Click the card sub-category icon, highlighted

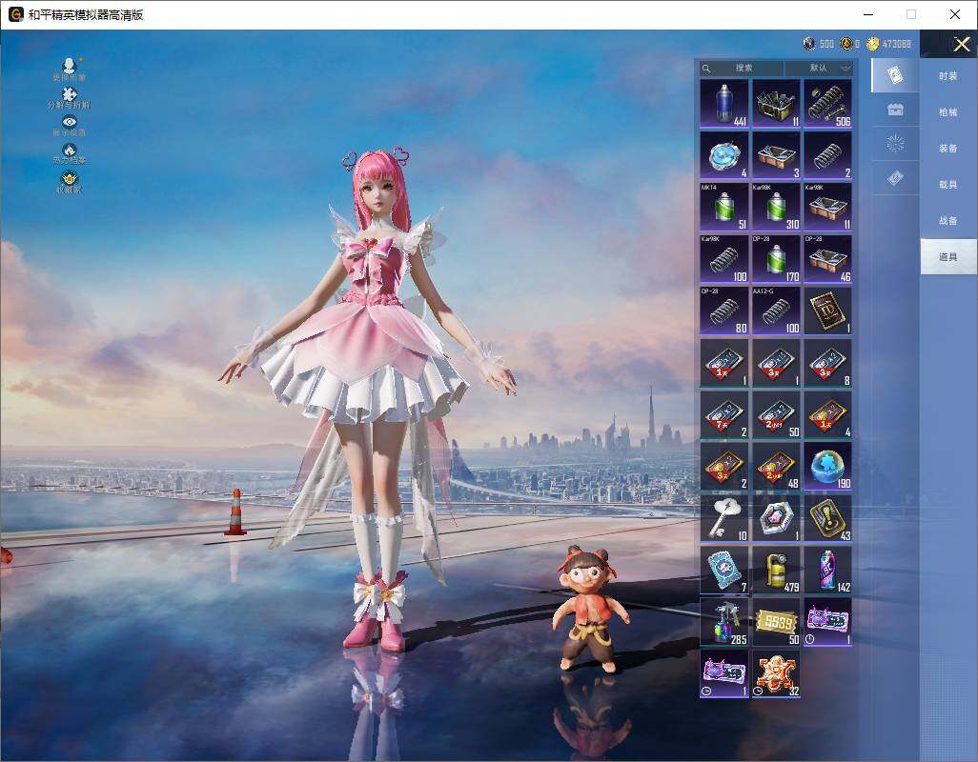(895, 75)
